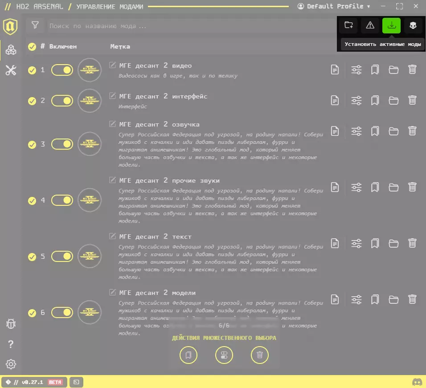Viewport: 426px width, 388px height.
Task: Delete the 'МГЕ десант 2 текст' mod
Action: pos(412,243)
